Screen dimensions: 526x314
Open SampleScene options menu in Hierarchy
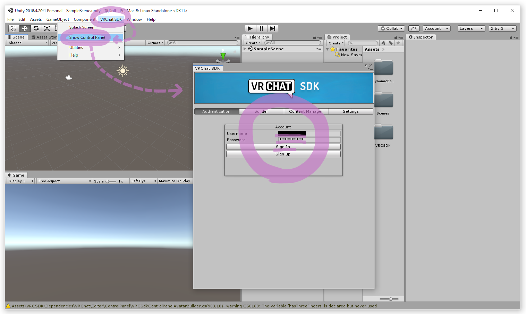point(319,49)
